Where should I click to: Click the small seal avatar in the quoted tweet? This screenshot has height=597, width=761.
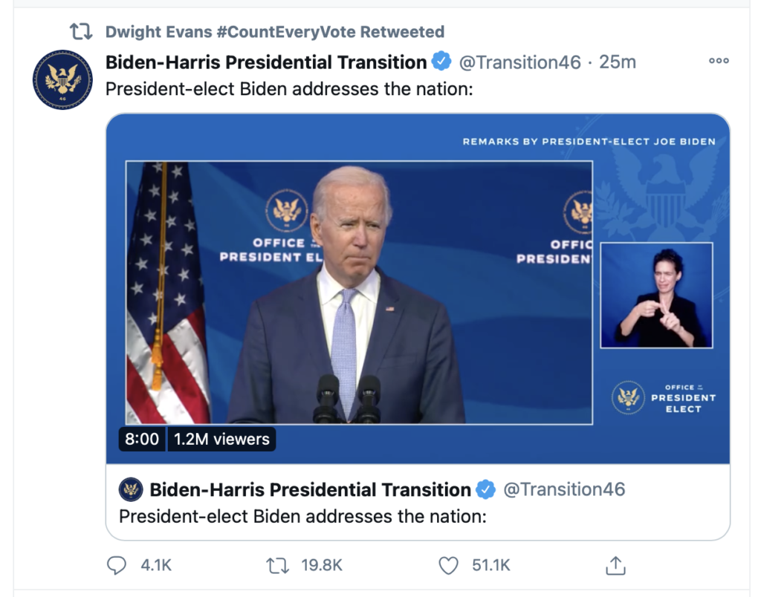click(132, 490)
